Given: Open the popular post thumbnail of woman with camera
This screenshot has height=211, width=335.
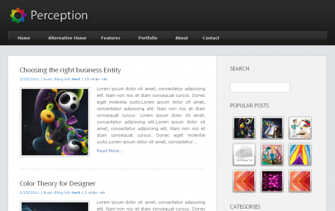Looking at the screenshot, I should coord(272,128).
